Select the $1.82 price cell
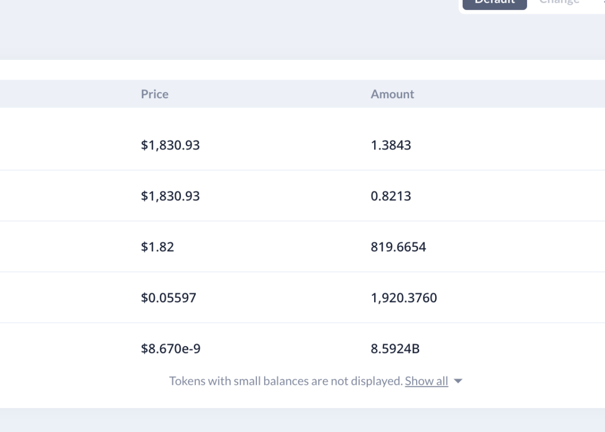605x432 pixels. (x=157, y=247)
